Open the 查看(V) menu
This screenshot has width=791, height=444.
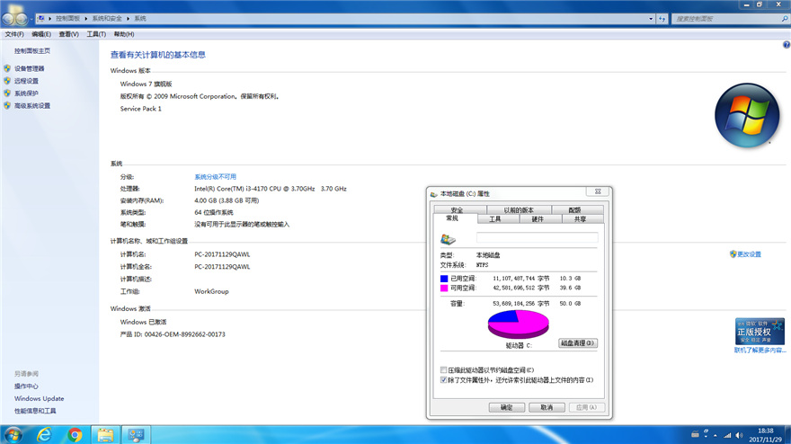tap(68, 34)
